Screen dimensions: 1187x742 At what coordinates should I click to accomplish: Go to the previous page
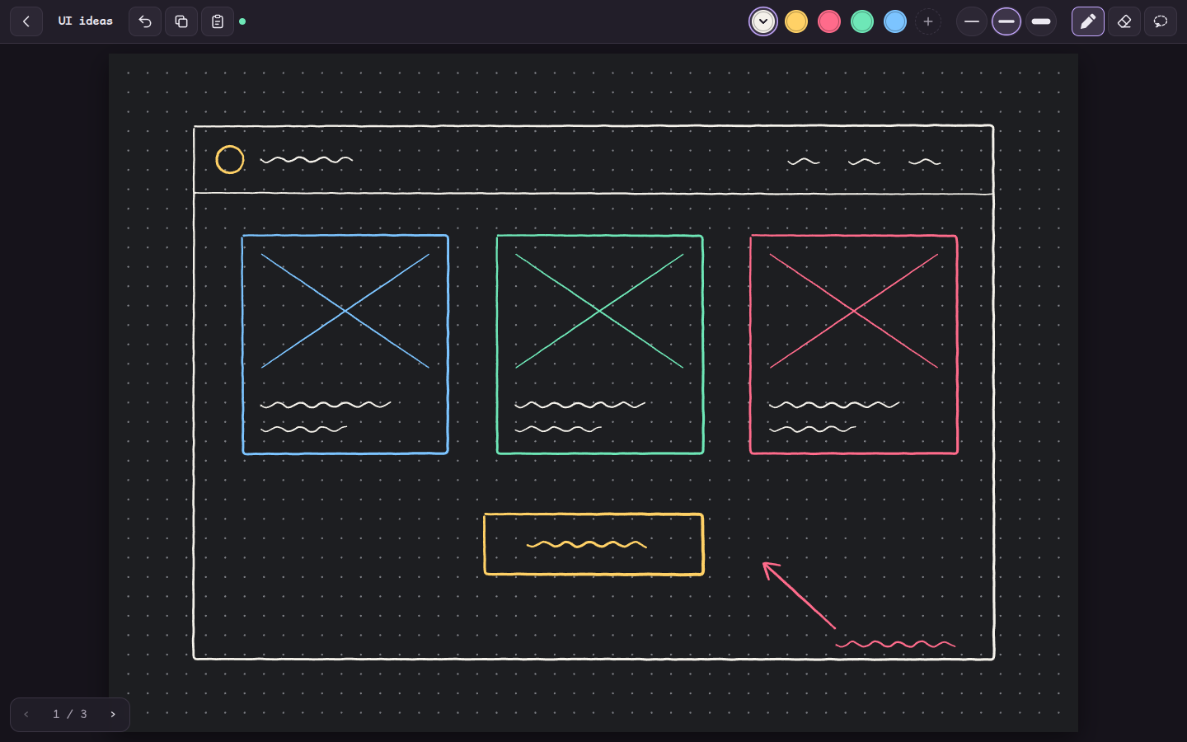coord(26,715)
